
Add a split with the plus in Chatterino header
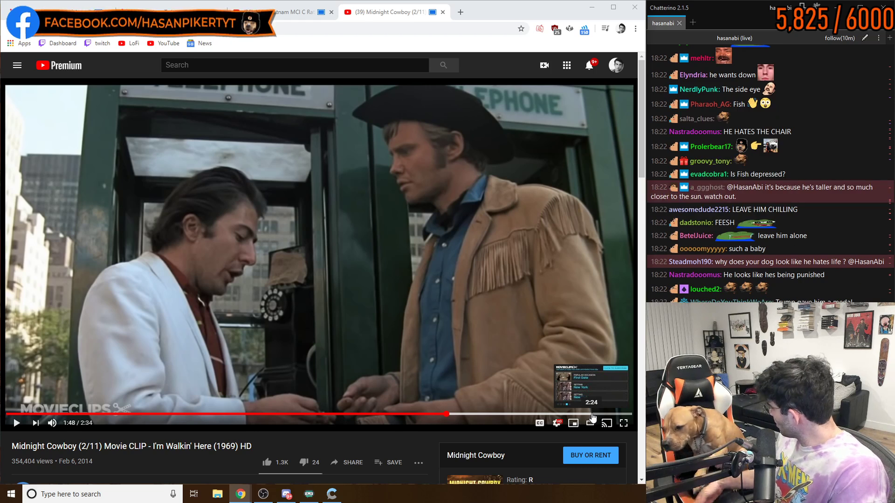pos(889,38)
